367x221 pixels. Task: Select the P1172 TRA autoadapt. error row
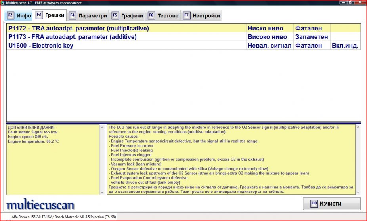[78, 29]
